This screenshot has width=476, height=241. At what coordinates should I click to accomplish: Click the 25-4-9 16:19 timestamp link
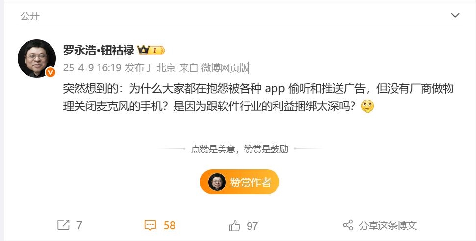(x=92, y=67)
